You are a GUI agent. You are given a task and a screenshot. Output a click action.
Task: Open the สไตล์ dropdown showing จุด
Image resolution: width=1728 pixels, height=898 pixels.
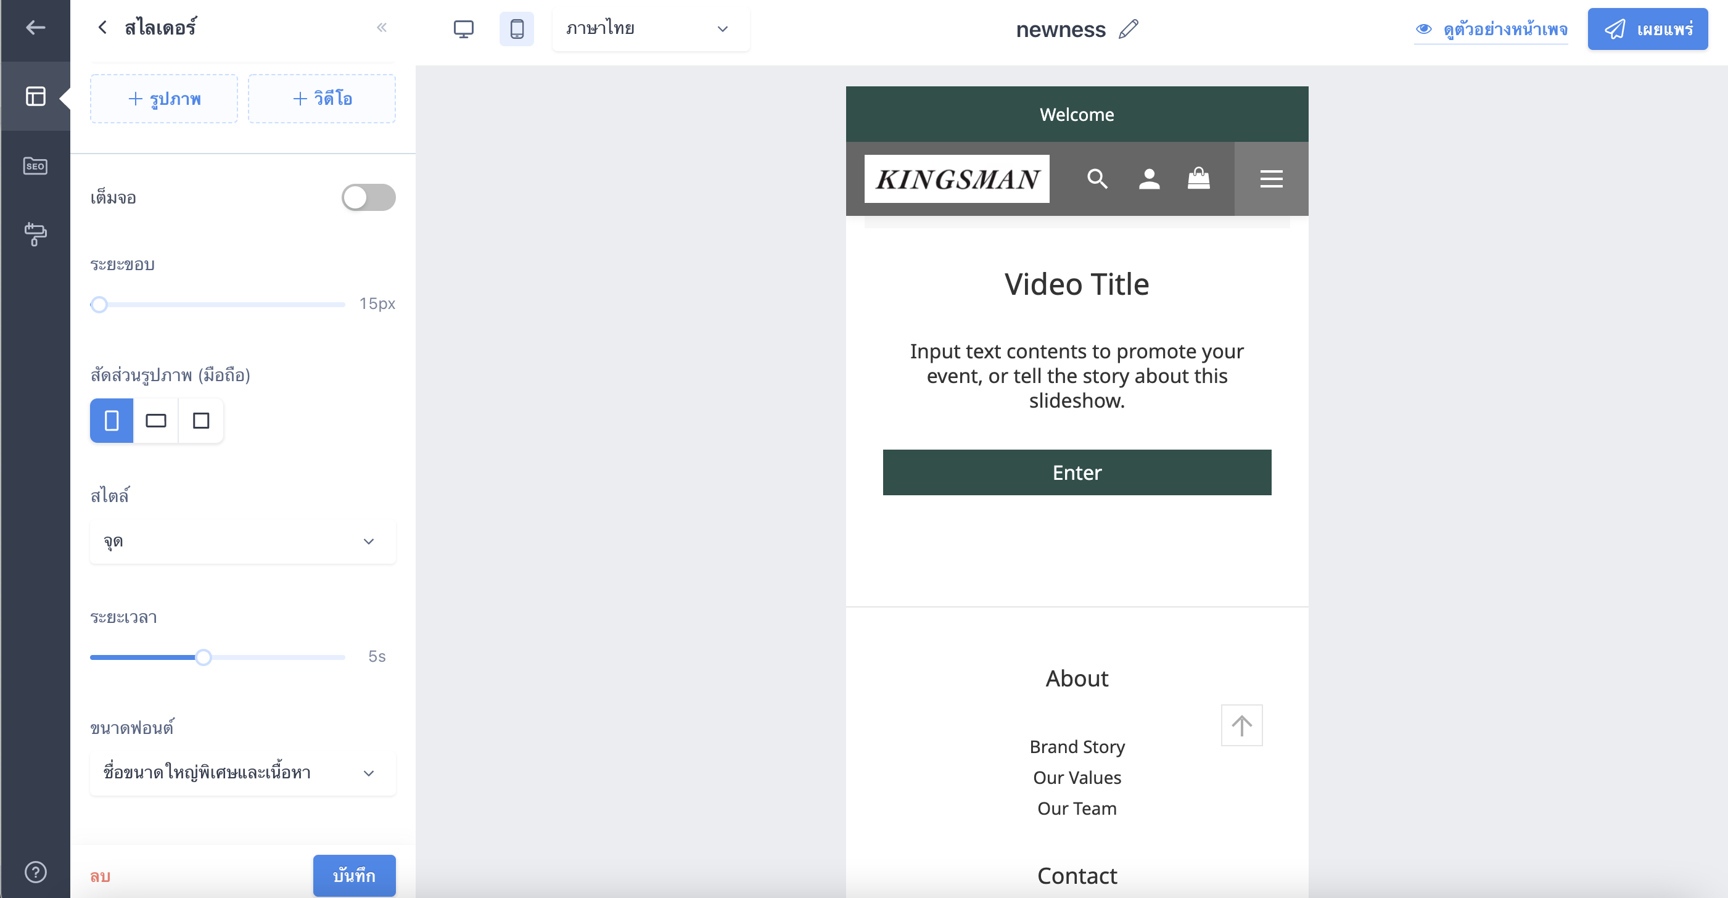click(x=243, y=542)
